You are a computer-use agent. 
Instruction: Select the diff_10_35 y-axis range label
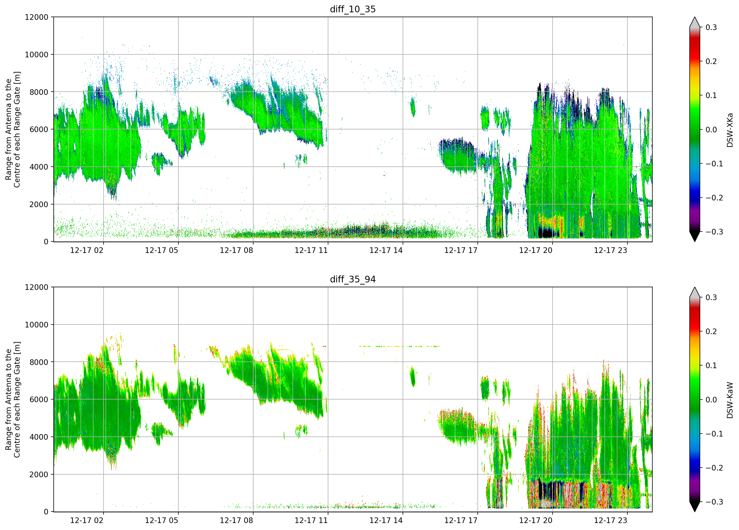pos(13,129)
